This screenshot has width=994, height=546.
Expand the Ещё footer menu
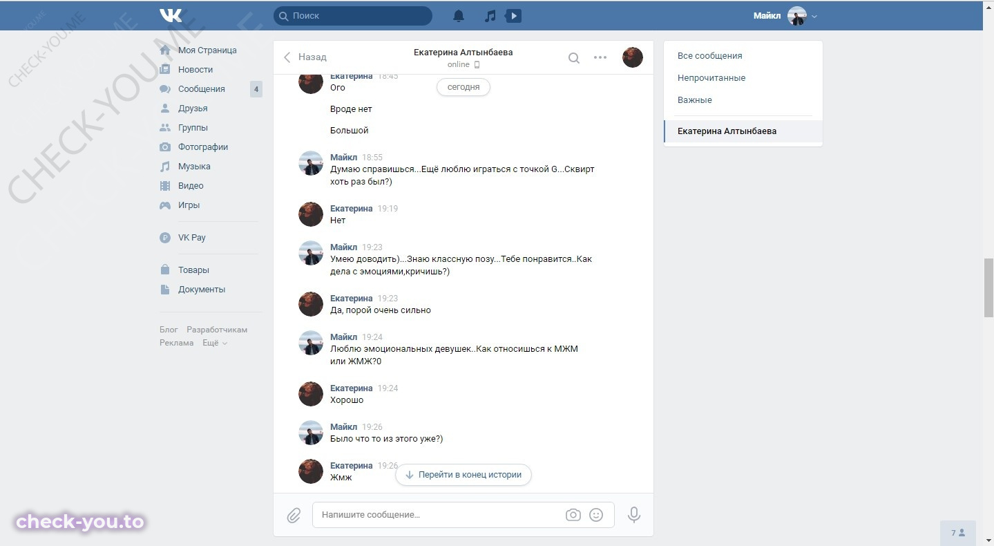tap(215, 343)
